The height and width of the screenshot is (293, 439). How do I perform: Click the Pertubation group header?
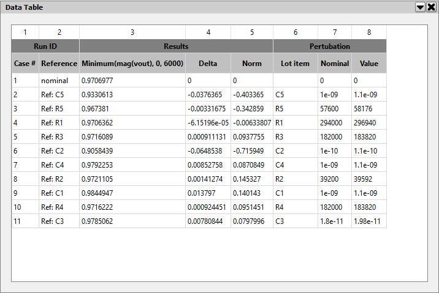tap(330, 46)
